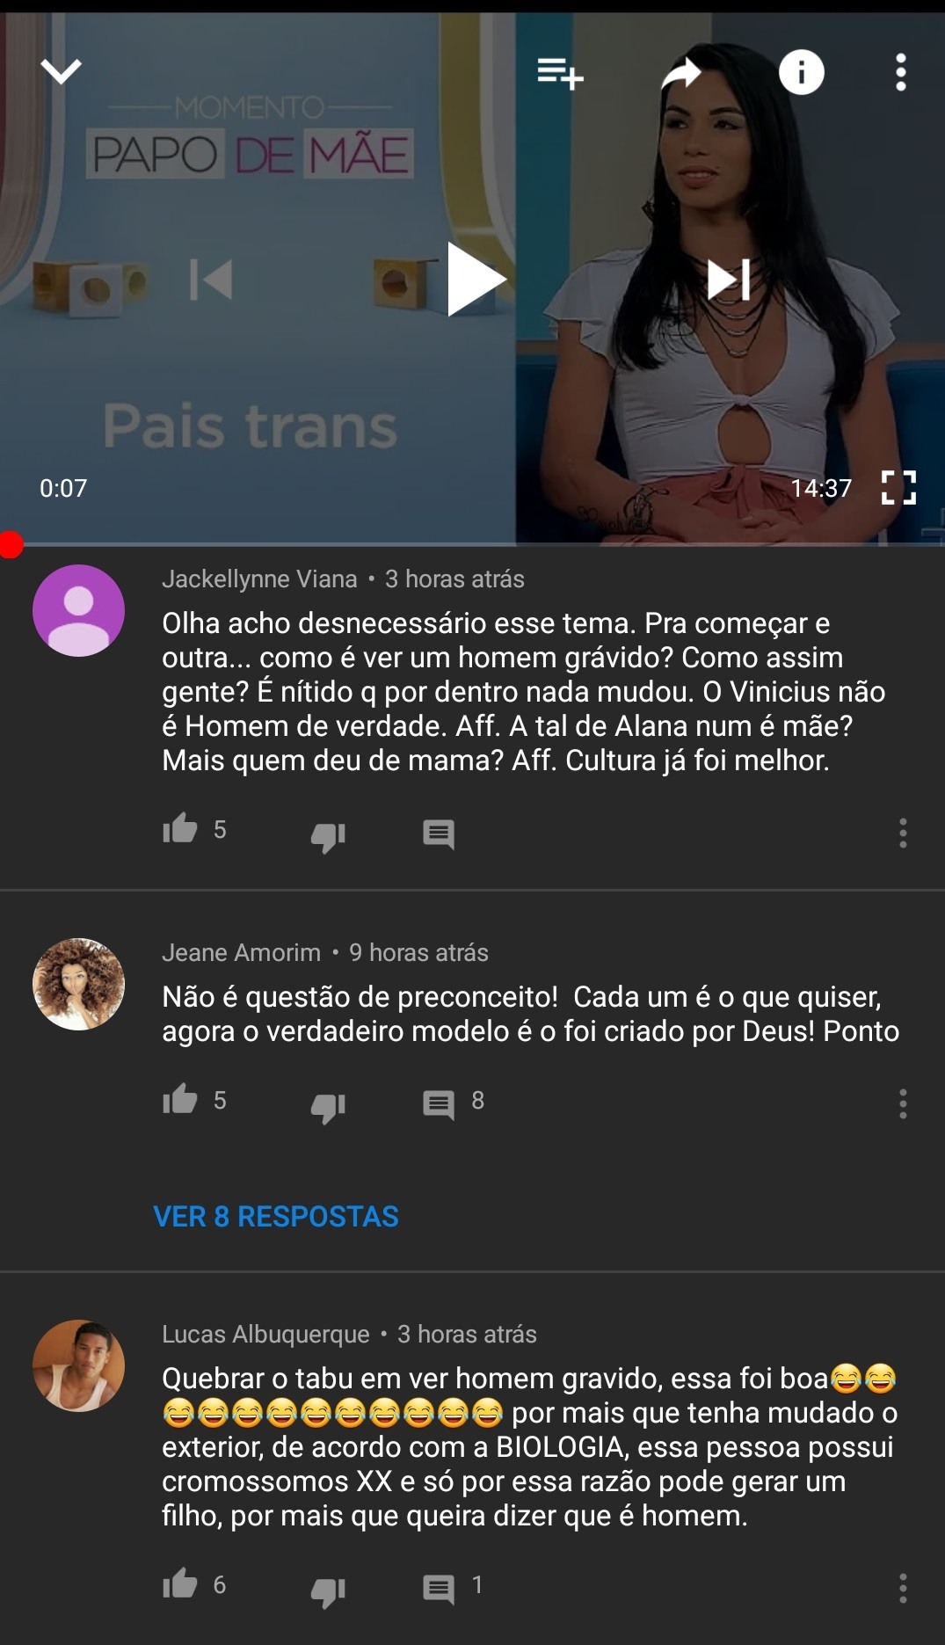This screenshot has width=945, height=1645.
Task: Like Jackellynne Viana's comment
Action: click(180, 829)
